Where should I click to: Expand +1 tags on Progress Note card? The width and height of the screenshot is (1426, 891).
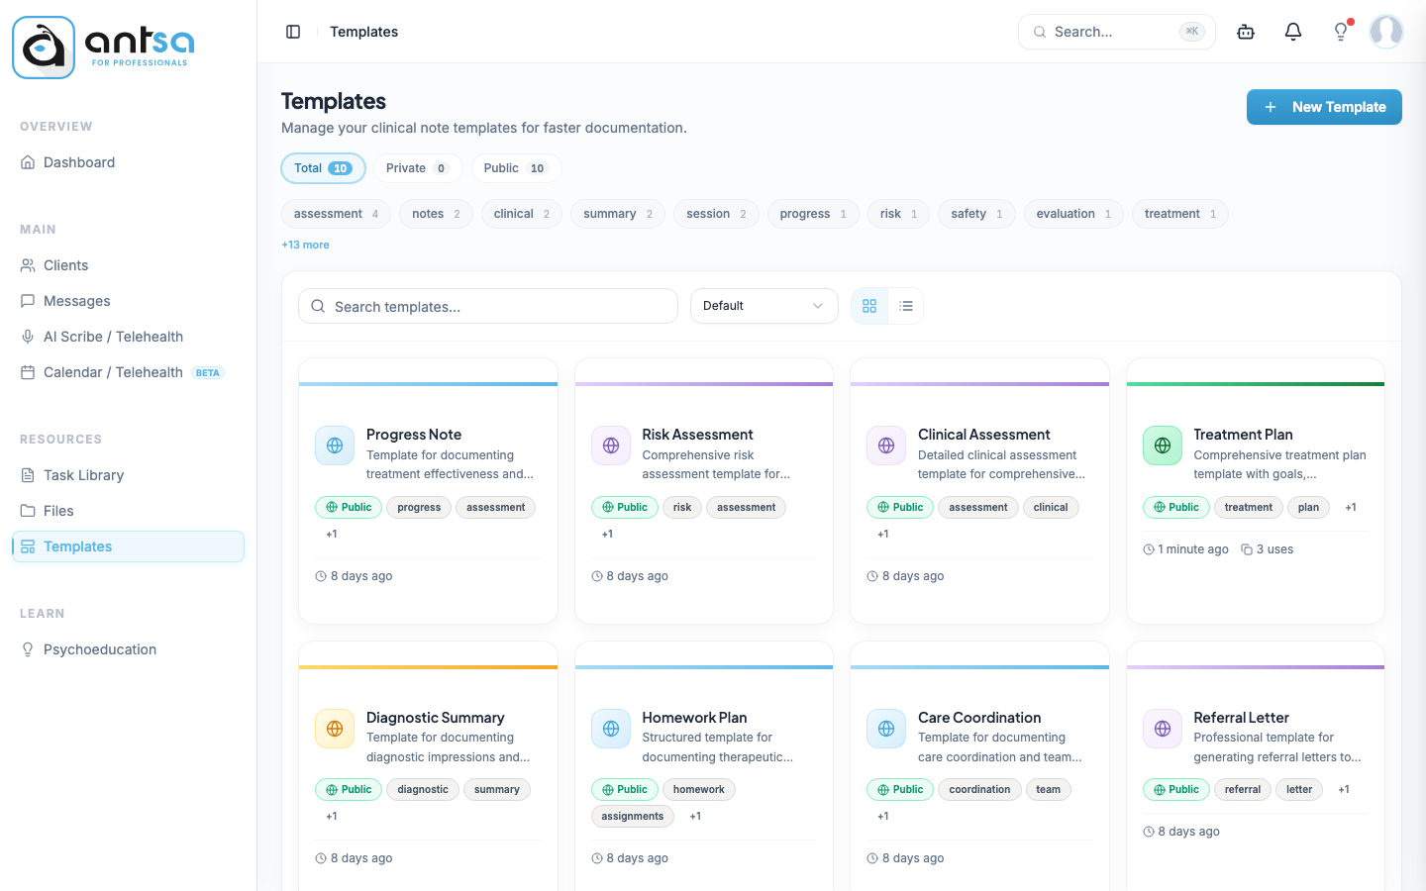332,535
